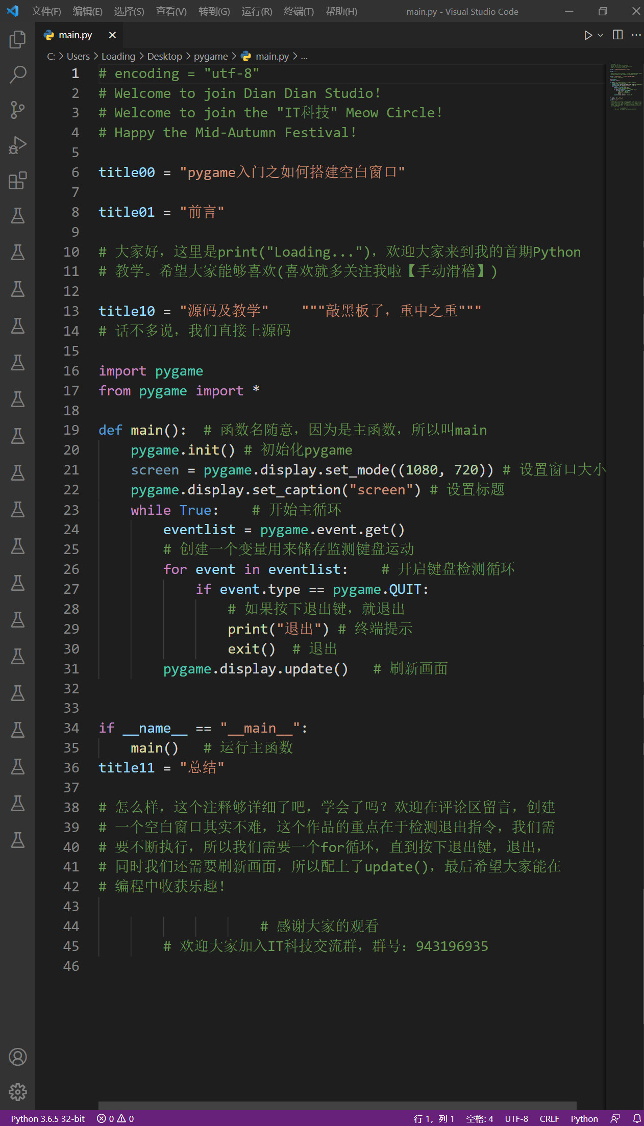Change file encoding UTF-8

click(x=516, y=1118)
